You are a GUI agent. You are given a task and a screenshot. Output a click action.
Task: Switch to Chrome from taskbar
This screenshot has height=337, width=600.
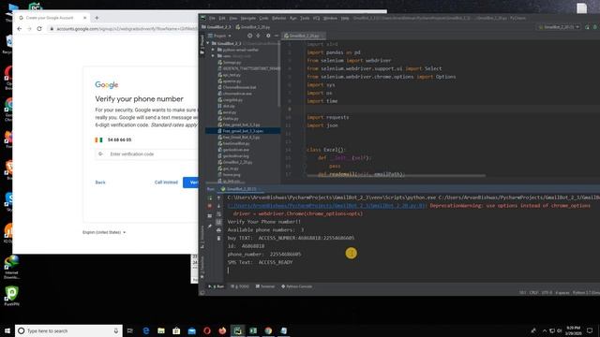point(268,330)
